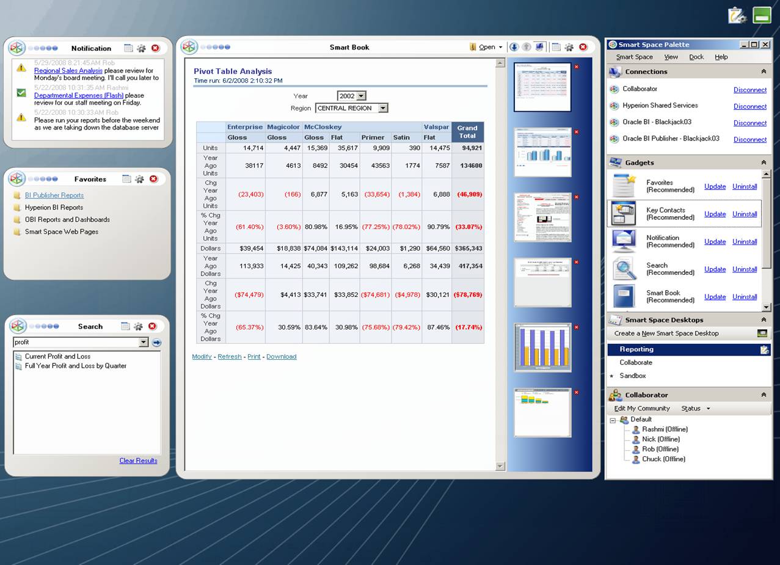Click the Notification gadget monitor icon
780x565 pixels.
(624, 241)
